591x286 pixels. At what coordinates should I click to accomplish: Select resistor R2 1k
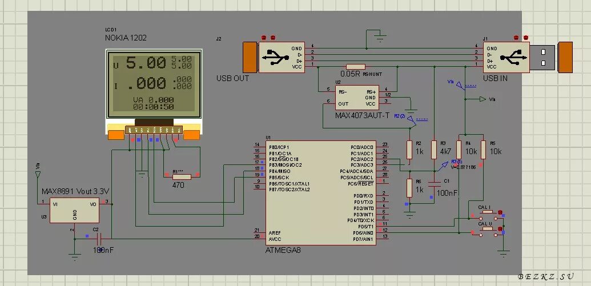[x=409, y=150]
